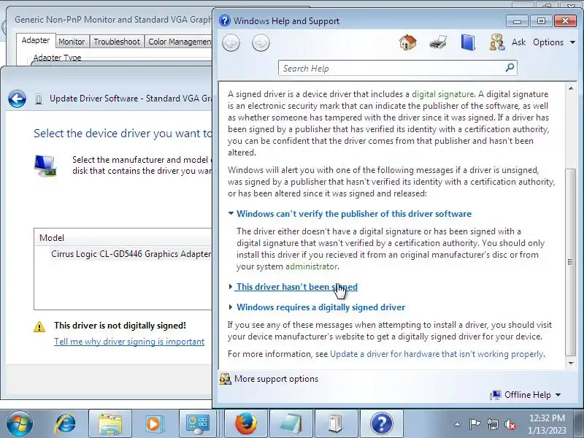Click the network tray icon
The image size is (584, 438).
(493, 424)
